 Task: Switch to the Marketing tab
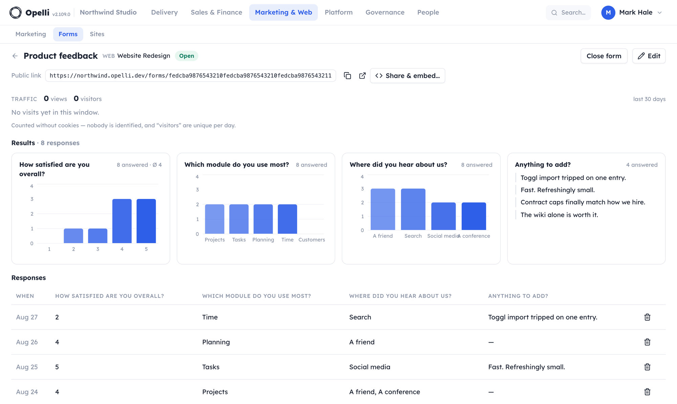[31, 34]
